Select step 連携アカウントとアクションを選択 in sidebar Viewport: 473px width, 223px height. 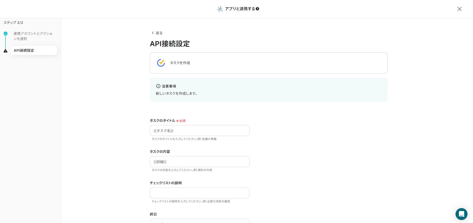pyautogui.click(x=33, y=36)
